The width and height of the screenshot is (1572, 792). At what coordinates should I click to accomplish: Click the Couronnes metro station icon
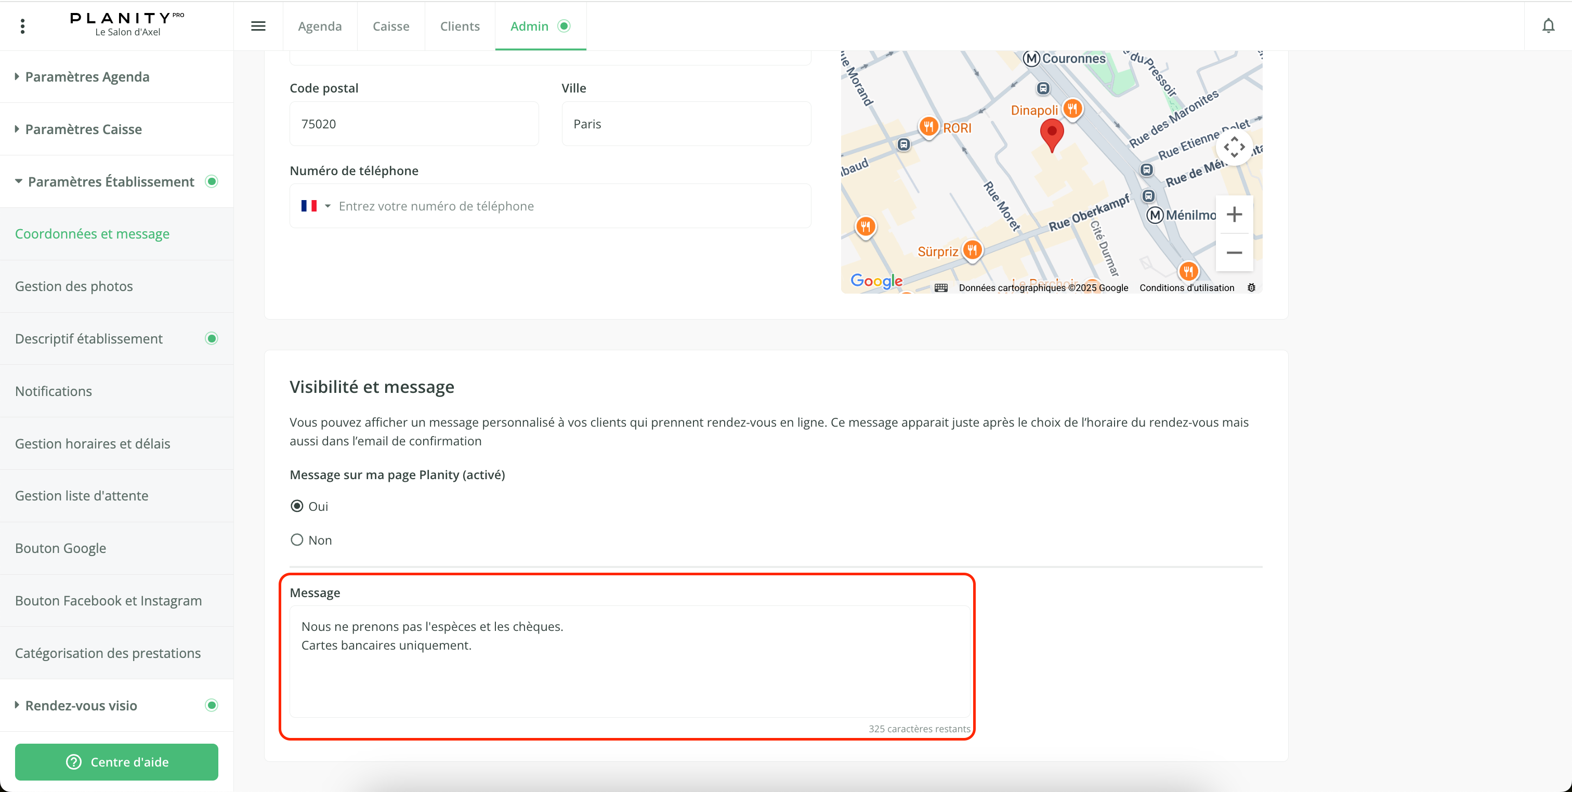pos(1031,59)
